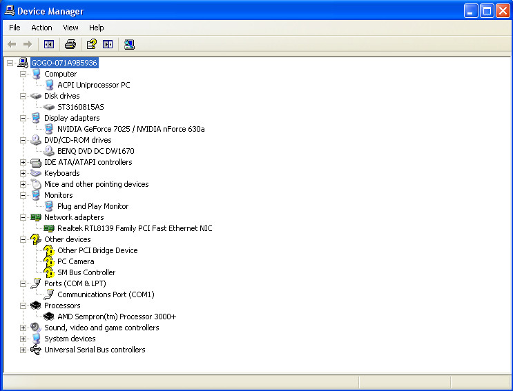Click the NVIDIA GeForce 7025 display adapter icon

49,129
